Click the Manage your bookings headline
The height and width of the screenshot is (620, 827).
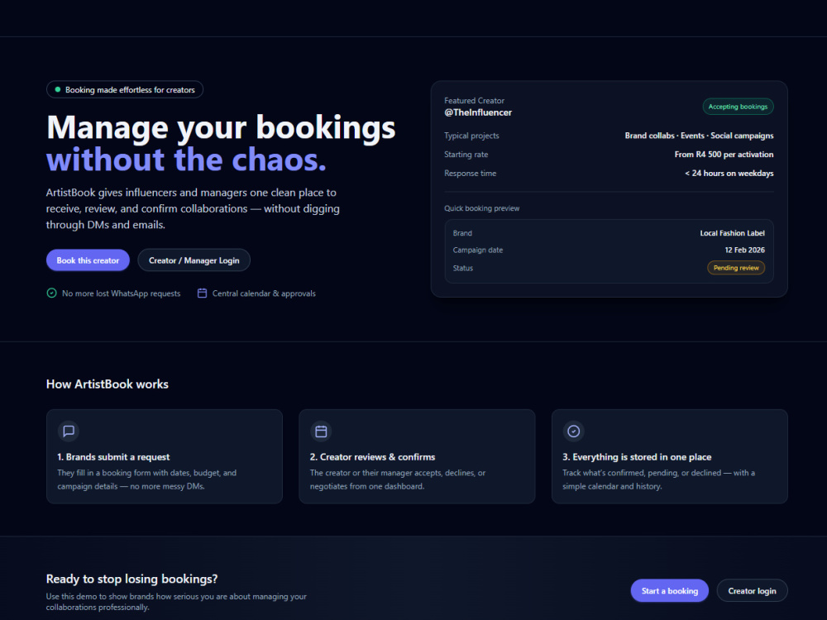pos(221,128)
